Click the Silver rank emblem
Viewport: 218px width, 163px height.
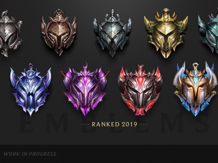coord(112,33)
